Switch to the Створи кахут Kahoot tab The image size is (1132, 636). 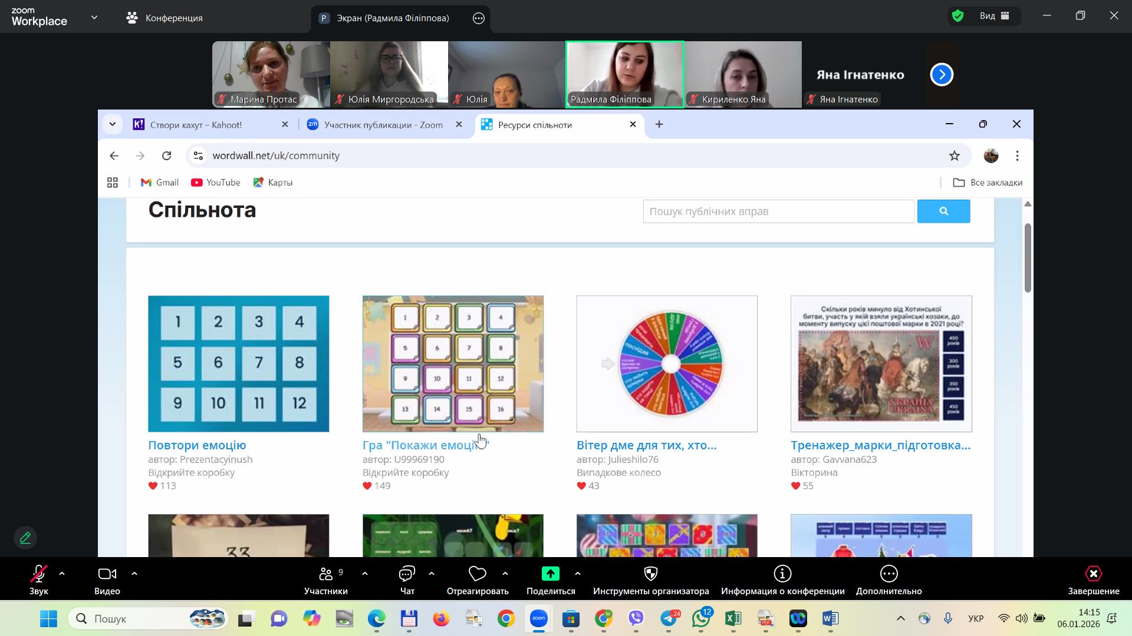(196, 125)
